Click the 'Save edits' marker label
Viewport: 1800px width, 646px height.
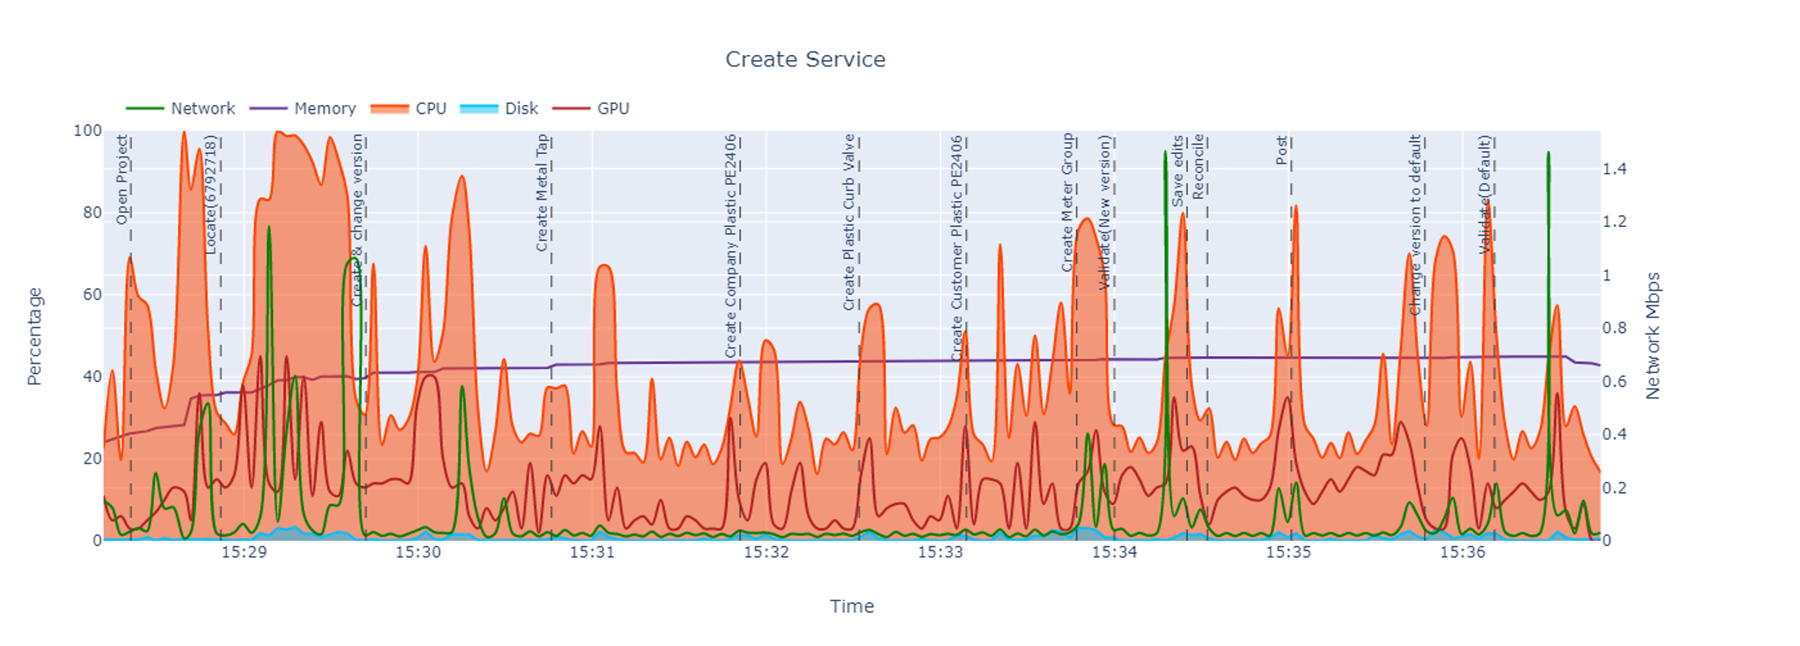point(1178,170)
